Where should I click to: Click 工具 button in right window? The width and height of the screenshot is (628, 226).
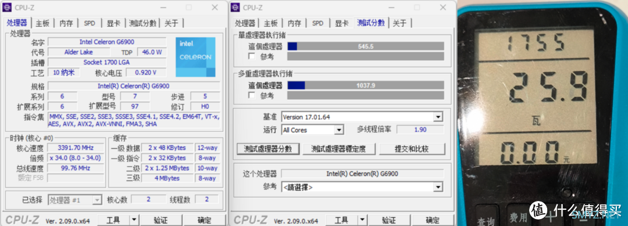point(342,220)
